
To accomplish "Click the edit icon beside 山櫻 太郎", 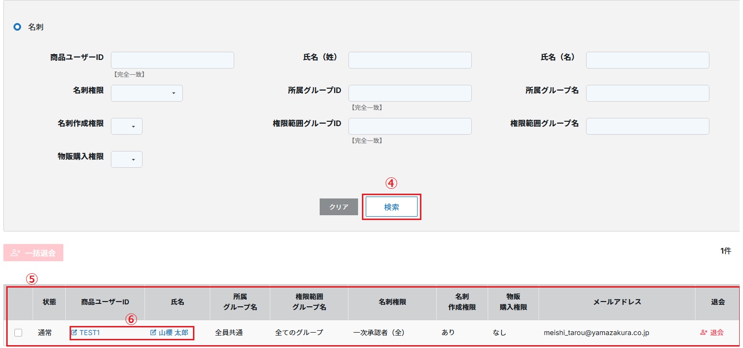I will pos(153,333).
